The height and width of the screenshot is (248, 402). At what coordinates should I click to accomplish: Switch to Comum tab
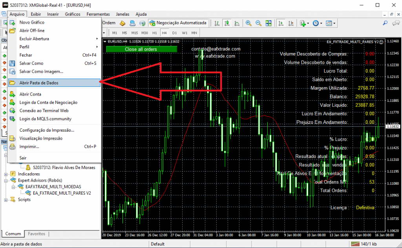click(13, 233)
